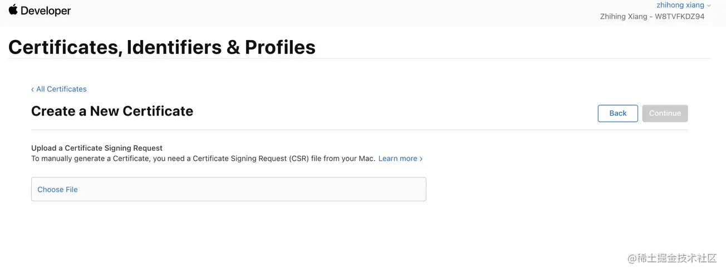Expand the zhihong xiang account menu
726x273 pixels.
click(680, 5)
